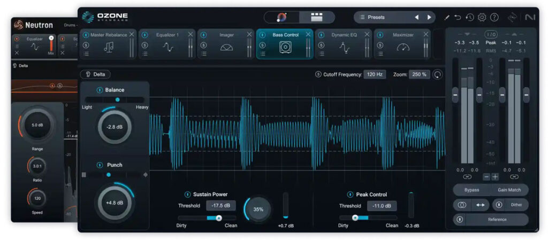Open Ozone settings gear
This screenshot has width=548, height=240.
click(482, 17)
